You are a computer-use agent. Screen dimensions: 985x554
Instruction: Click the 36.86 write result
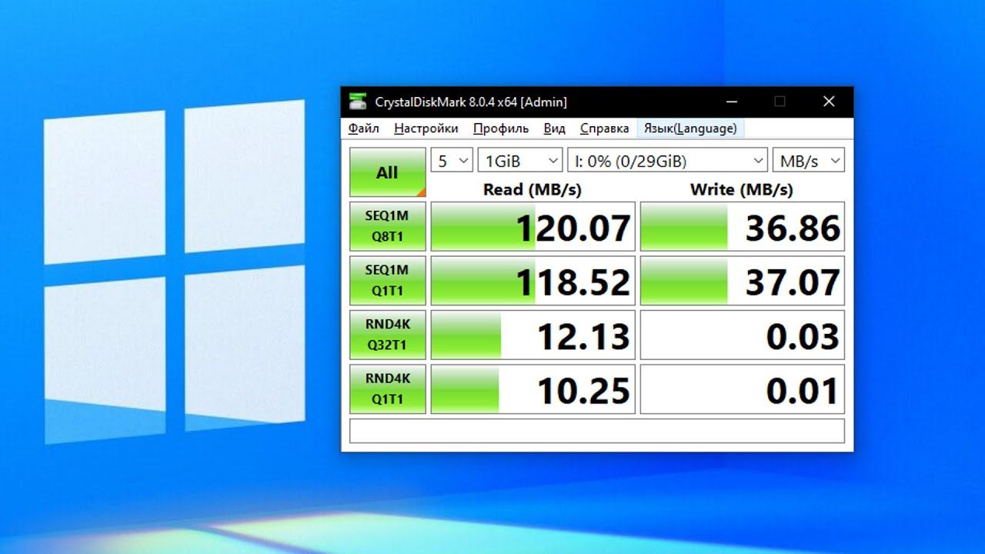point(742,227)
